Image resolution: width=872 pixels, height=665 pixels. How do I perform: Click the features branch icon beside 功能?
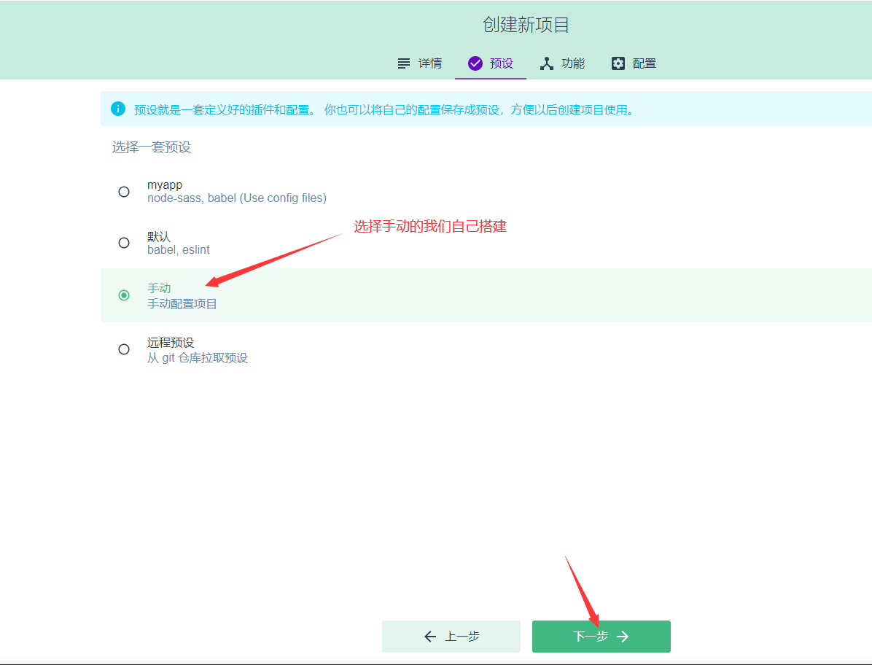547,63
